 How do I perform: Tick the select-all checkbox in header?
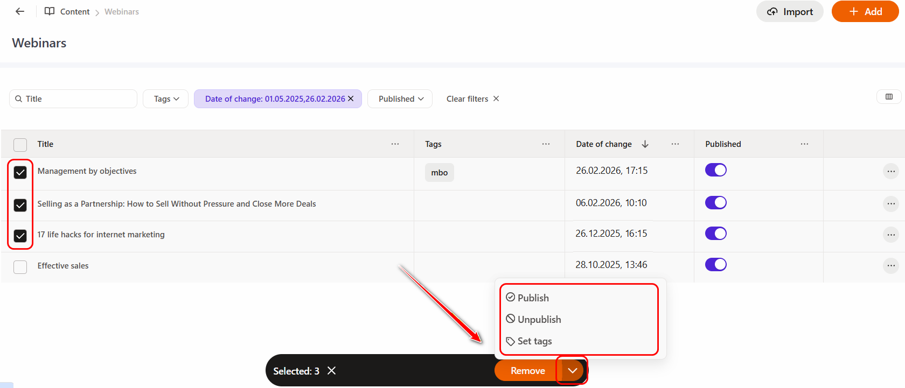pos(20,145)
